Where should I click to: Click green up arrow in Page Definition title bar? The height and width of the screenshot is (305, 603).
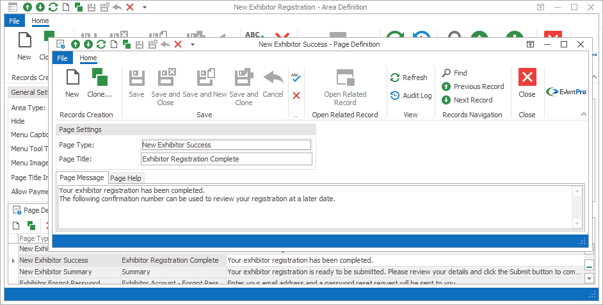[x=76, y=44]
